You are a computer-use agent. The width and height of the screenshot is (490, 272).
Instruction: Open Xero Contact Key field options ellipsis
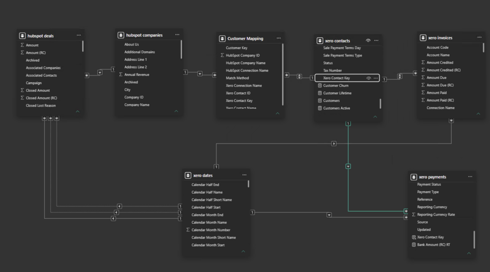point(376,78)
